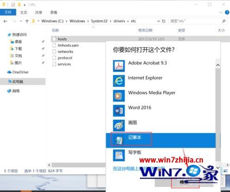This screenshot has height=192, width=230.
Task: Expand the ribbon with the chevron
Action: click(x=221, y=12)
